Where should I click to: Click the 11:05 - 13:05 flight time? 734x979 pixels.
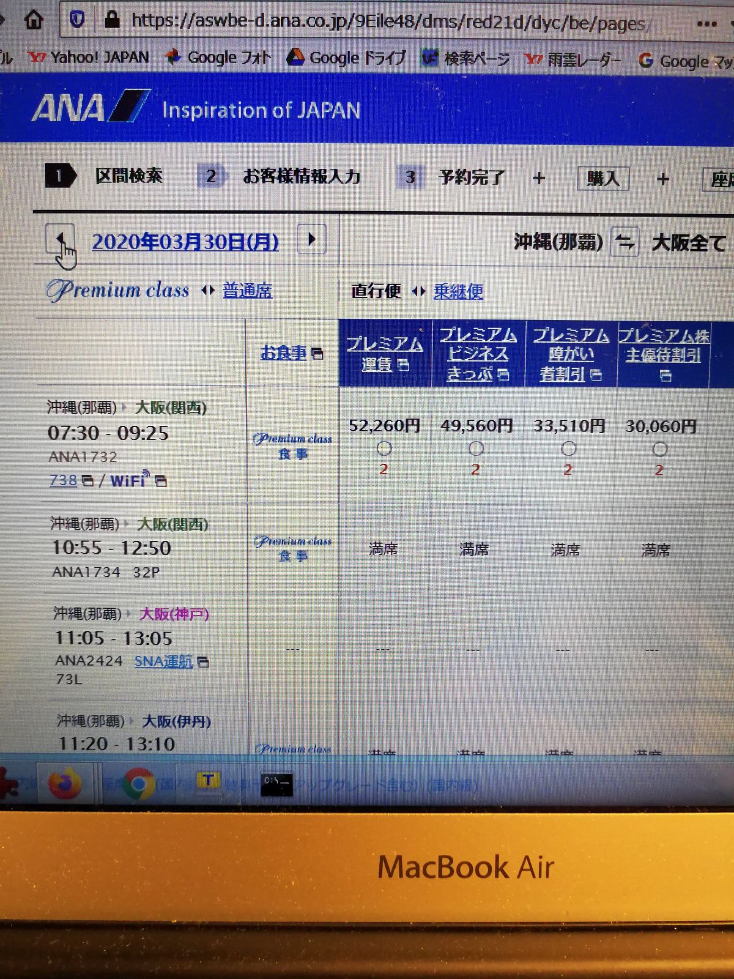click(x=114, y=638)
